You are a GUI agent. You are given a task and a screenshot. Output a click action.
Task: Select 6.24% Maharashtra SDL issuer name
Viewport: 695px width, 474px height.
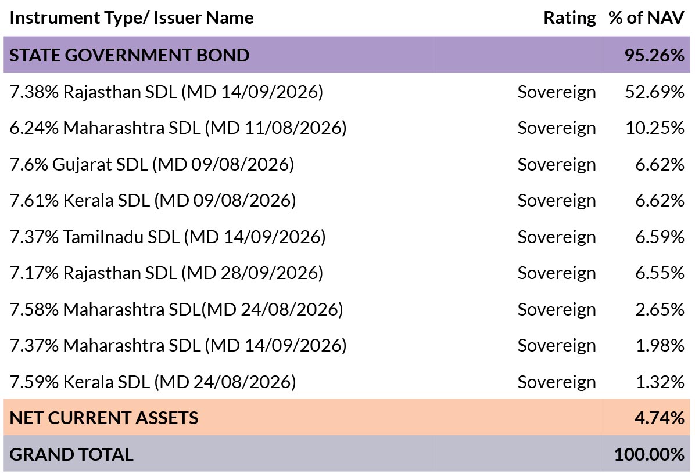[178, 128]
